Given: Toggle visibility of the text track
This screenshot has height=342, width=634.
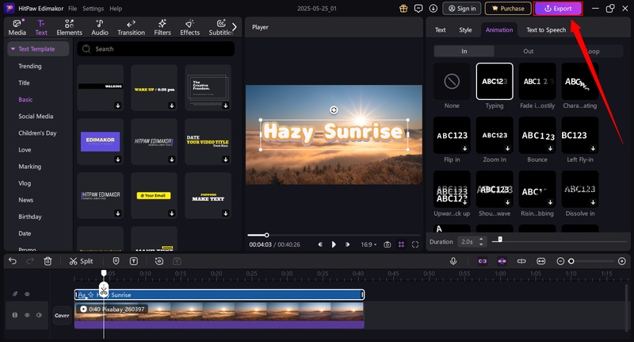Looking at the screenshot, I should coord(27,294).
